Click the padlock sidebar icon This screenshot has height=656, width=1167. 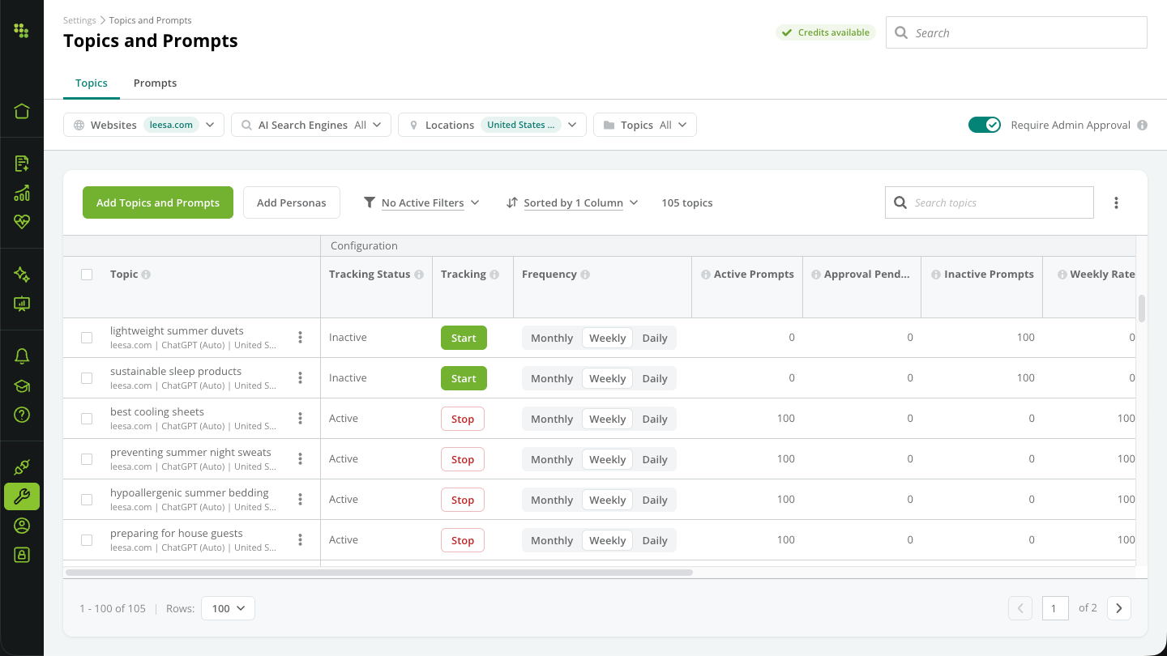coord(22,555)
